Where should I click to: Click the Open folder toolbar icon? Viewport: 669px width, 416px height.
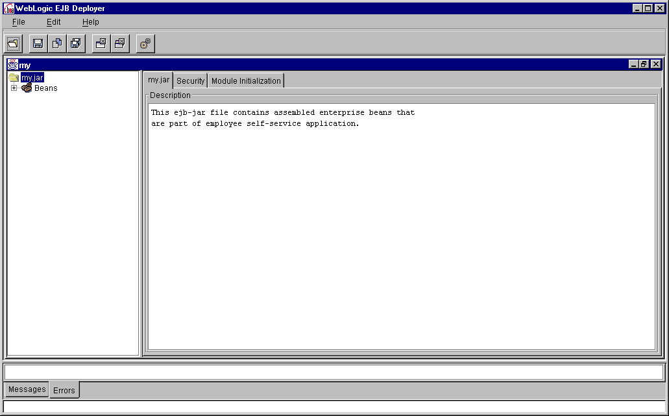pos(14,43)
